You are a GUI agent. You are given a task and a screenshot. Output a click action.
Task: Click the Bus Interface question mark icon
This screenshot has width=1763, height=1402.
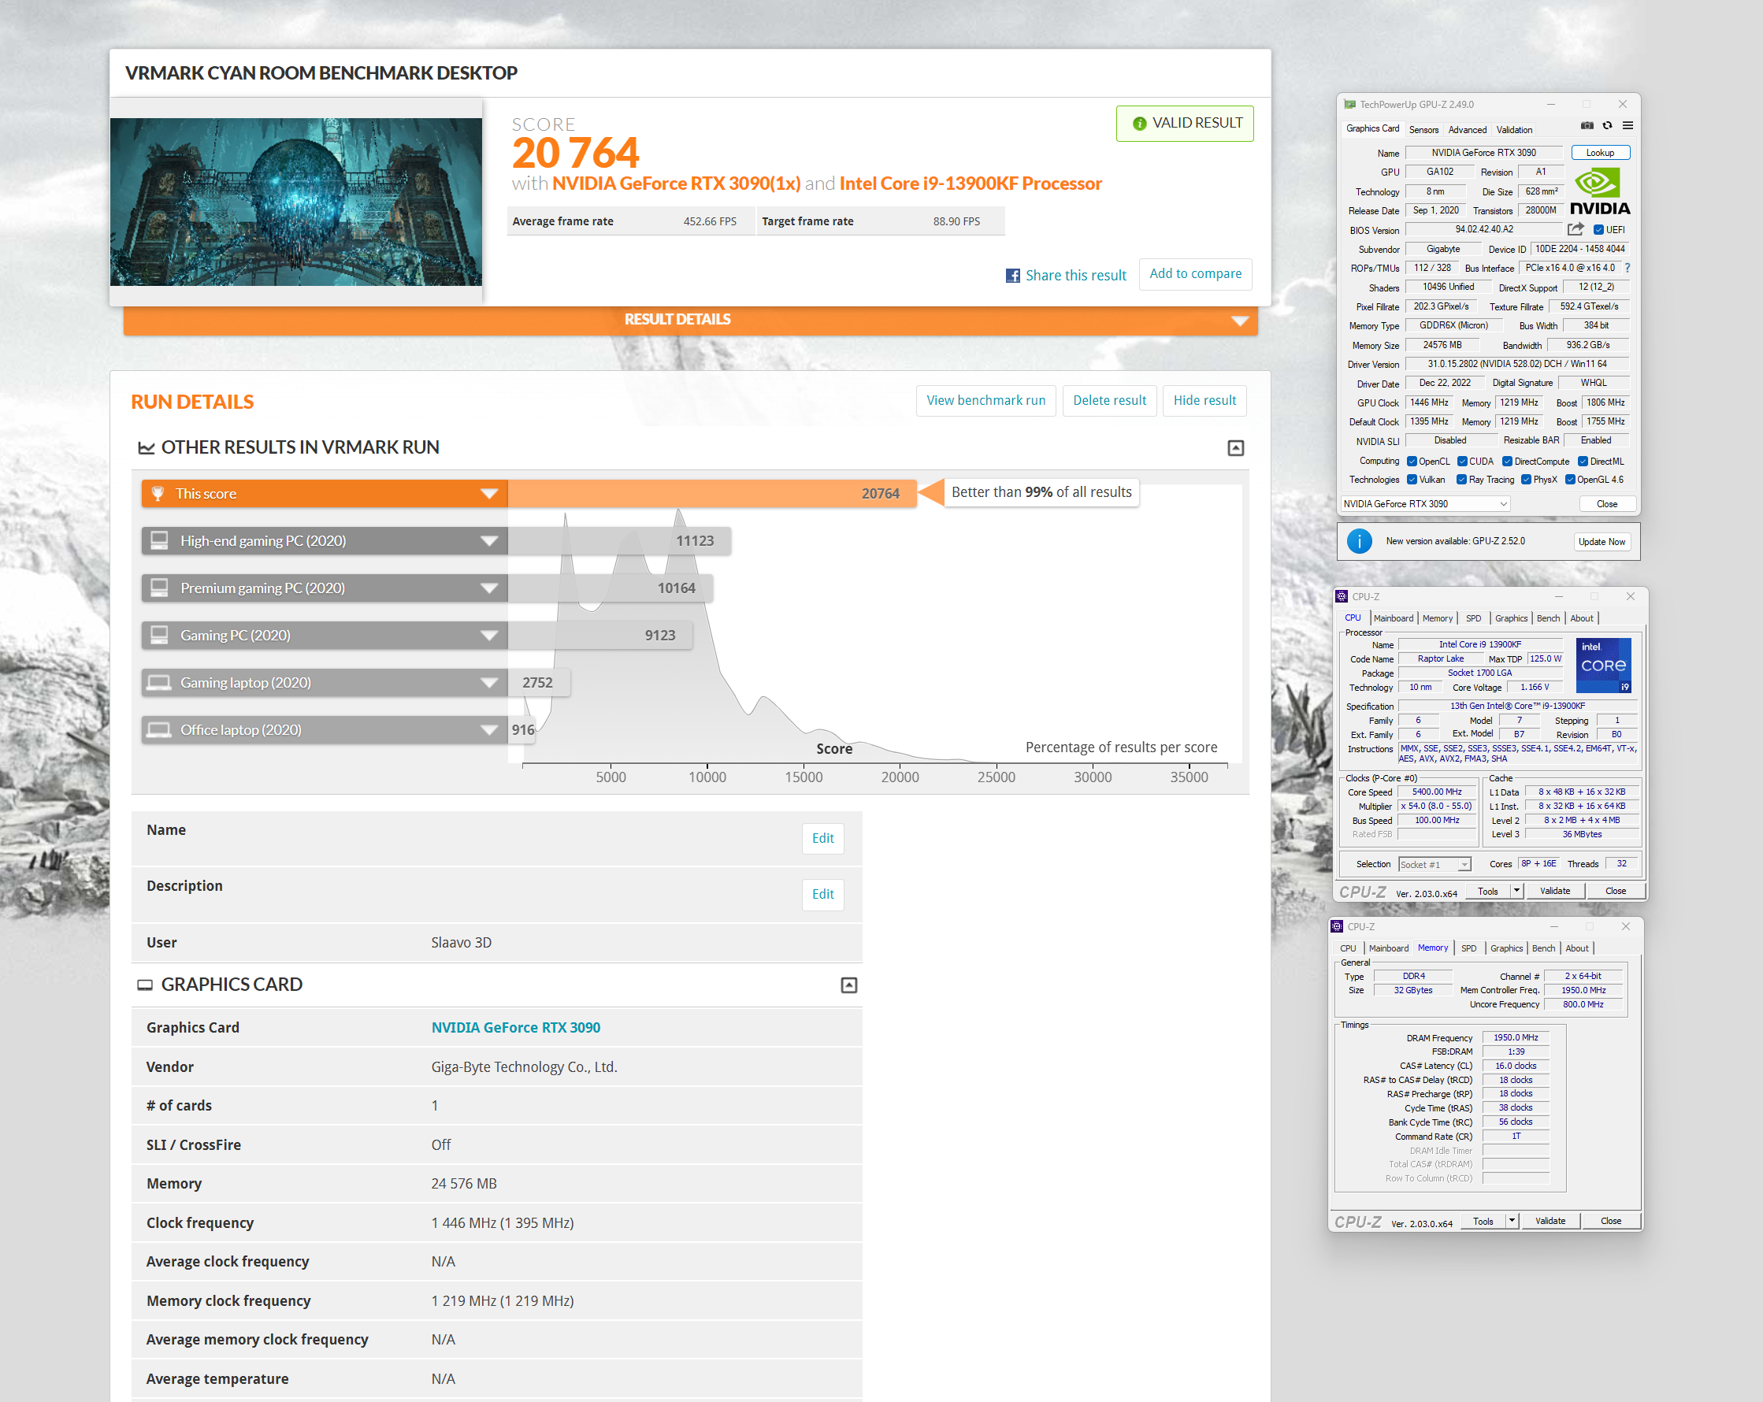click(x=1628, y=268)
